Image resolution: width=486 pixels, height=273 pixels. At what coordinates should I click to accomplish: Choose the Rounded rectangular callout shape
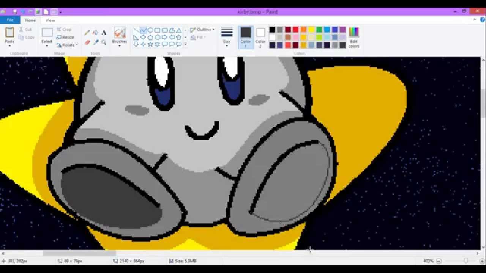(164, 44)
